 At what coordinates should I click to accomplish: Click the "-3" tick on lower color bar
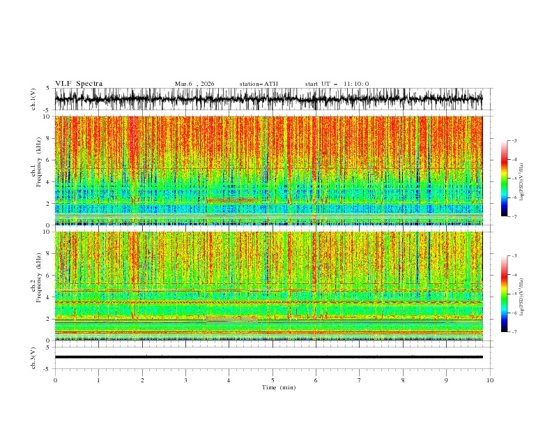(514, 256)
